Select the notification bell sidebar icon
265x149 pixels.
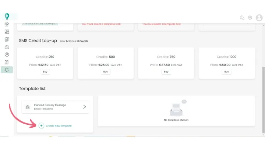[x=7, y=70]
